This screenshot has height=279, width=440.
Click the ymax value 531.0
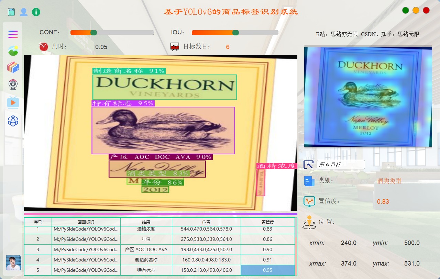coord(412,264)
